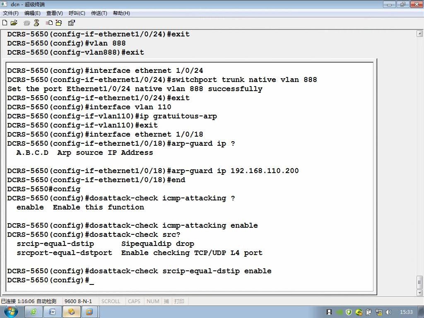This screenshot has width=424, height=318.
Task: Open the Properties toolbar icon
Action: pyautogui.click(x=71, y=23)
